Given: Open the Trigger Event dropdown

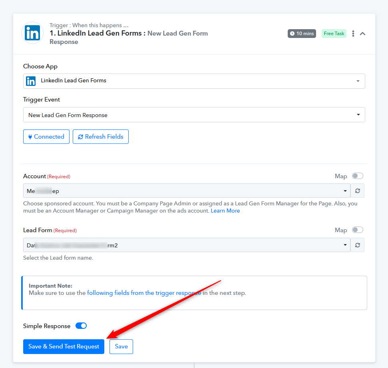Looking at the screenshot, I should coord(194,115).
